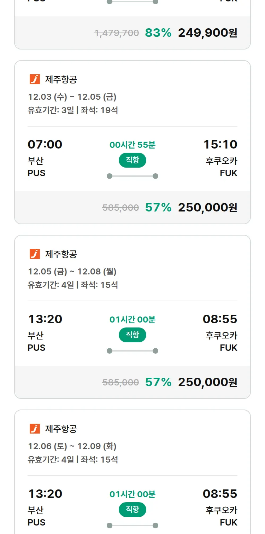
Task: Click Jeju Air logo on 12.05–12.08 card
Action: pos(35,254)
